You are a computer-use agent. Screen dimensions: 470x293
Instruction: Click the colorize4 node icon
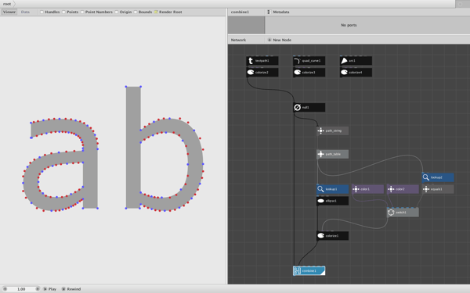click(x=344, y=73)
